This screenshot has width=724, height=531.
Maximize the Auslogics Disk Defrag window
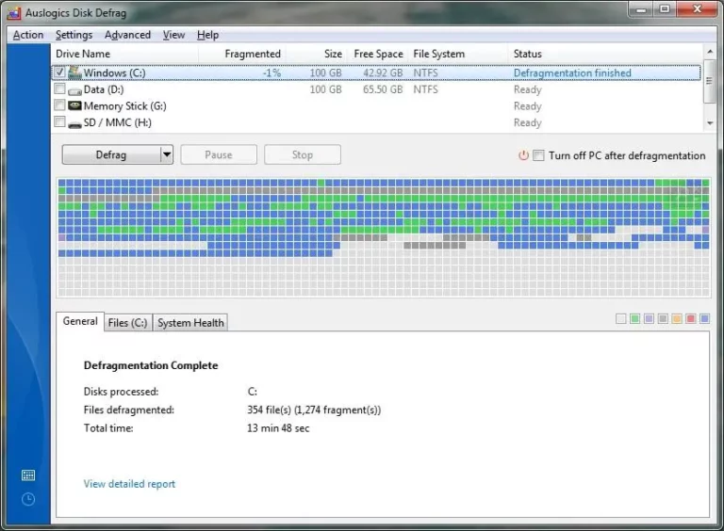(665, 9)
